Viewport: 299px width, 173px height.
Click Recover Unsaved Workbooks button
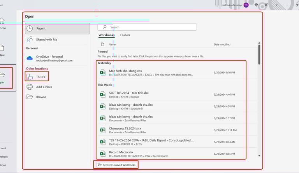pos(117,165)
